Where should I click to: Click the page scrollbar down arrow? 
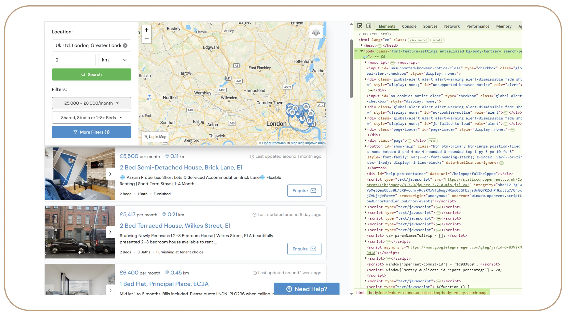[351, 293]
